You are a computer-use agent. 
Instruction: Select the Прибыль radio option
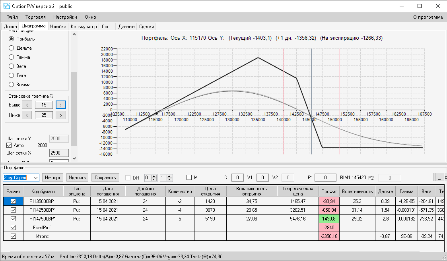(21, 39)
